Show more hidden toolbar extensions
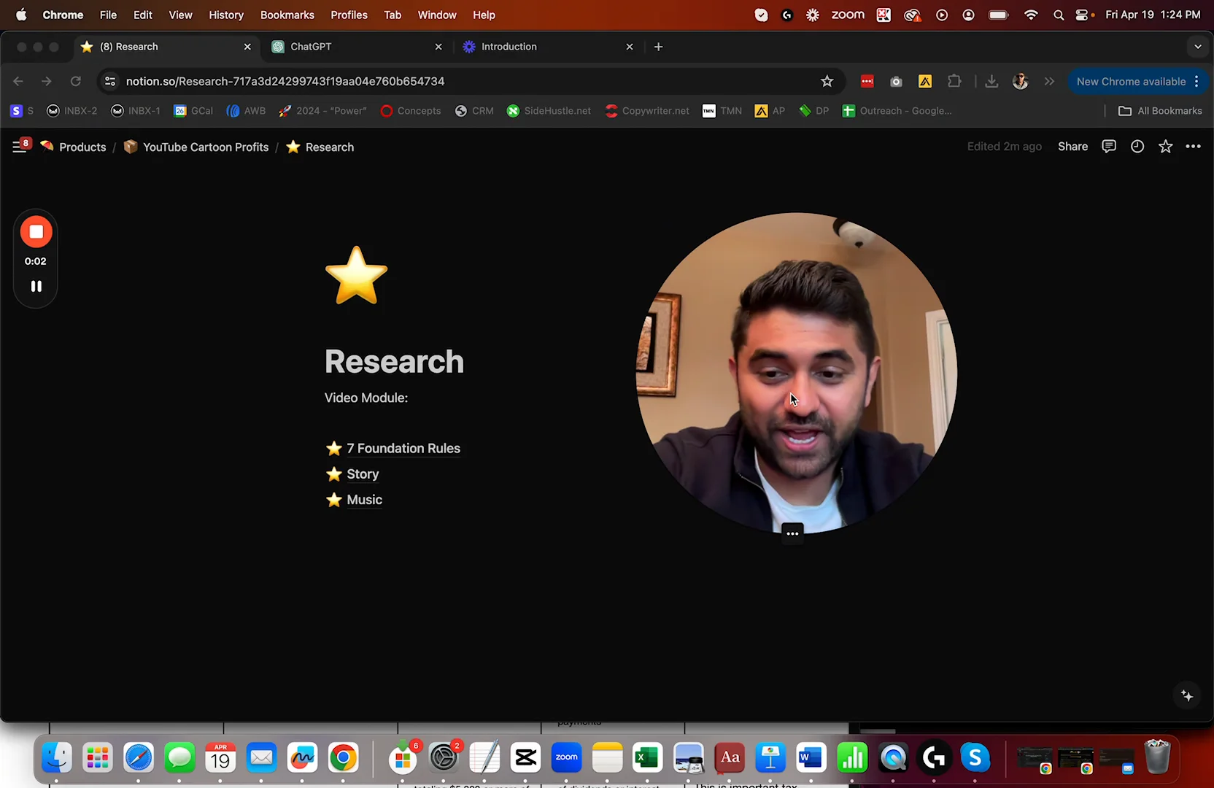Image resolution: width=1214 pixels, height=788 pixels. [1049, 82]
